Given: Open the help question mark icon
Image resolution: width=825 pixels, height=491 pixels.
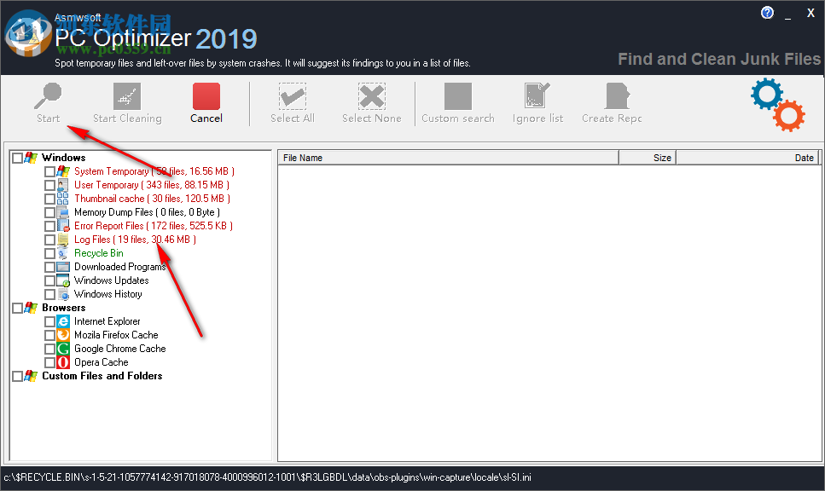Looking at the screenshot, I should 766,12.
